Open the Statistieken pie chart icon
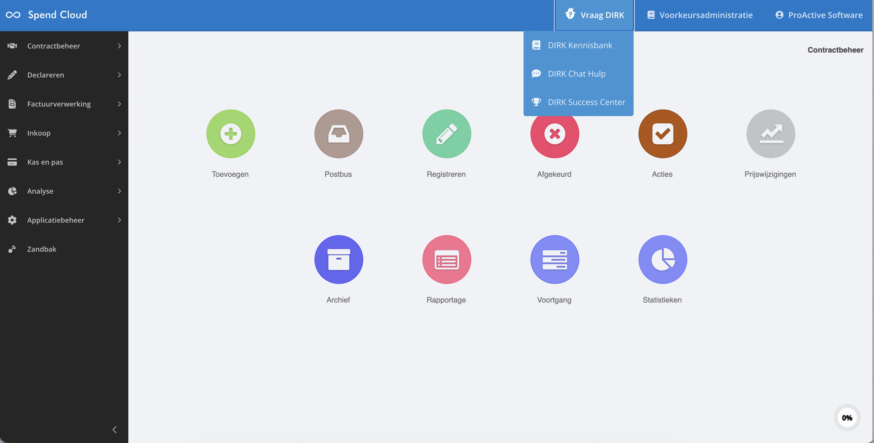This screenshot has width=874, height=443. coord(663,260)
